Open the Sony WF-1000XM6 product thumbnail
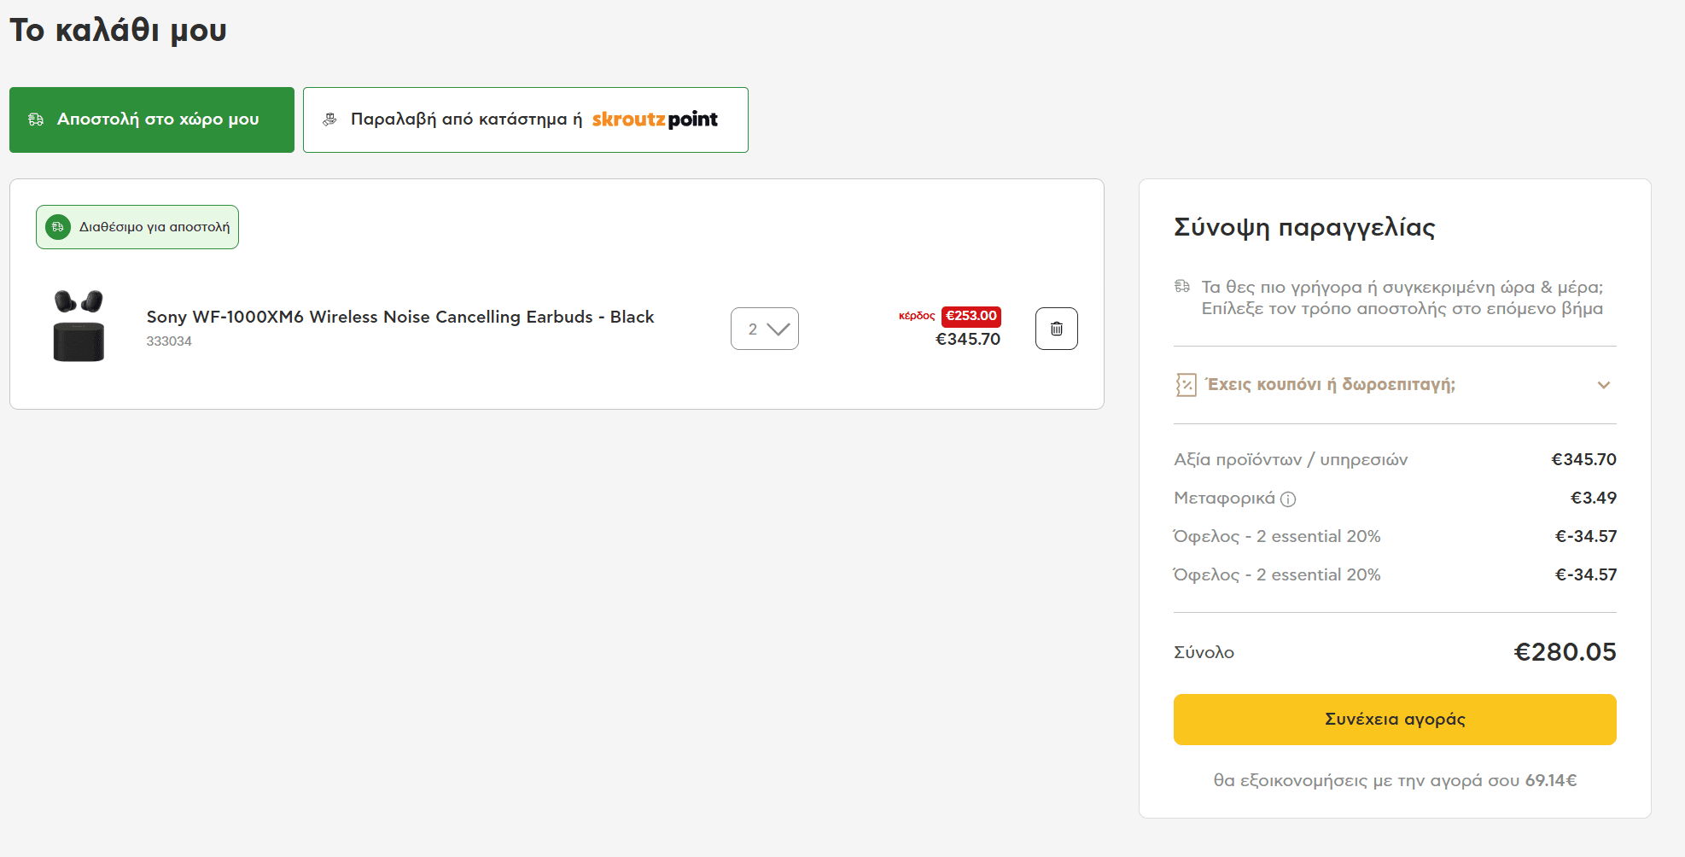The width and height of the screenshot is (1685, 857). click(79, 326)
